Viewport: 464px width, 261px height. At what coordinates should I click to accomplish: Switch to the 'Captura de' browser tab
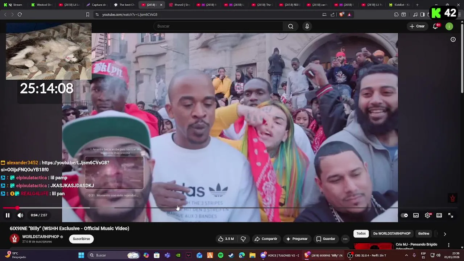click(x=97, y=5)
